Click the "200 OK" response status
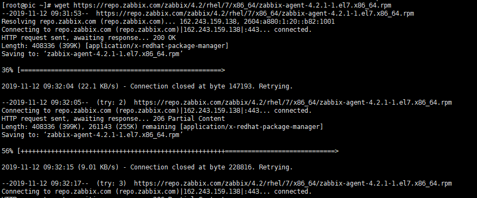The width and height of the screenshot is (477, 198). [x=164, y=38]
